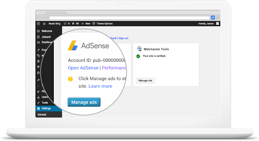
Task: Click the WordPress logo icon
Action: pyautogui.click(x=38, y=23)
